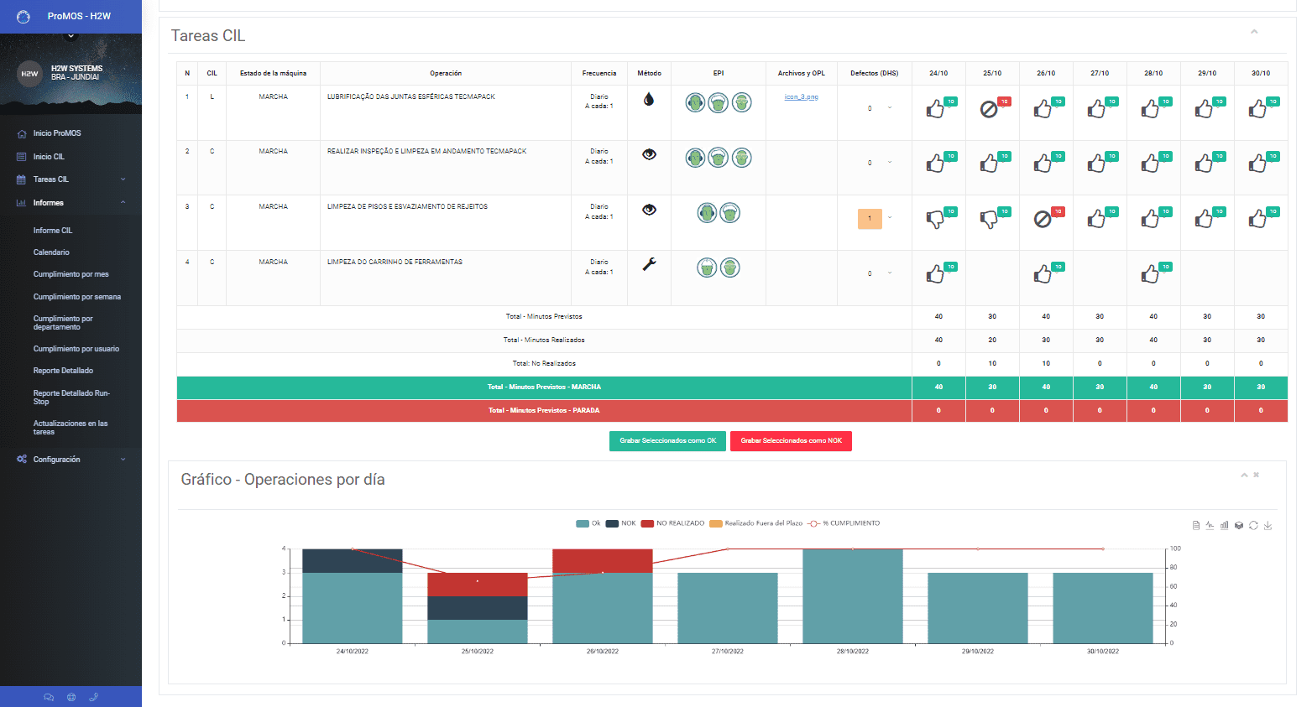Image resolution: width=1312 pixels, height=707 pixels.
Task: Collapse the Gráfico panel chevron
Action: pyautogui.click(x=1244, y=475)
